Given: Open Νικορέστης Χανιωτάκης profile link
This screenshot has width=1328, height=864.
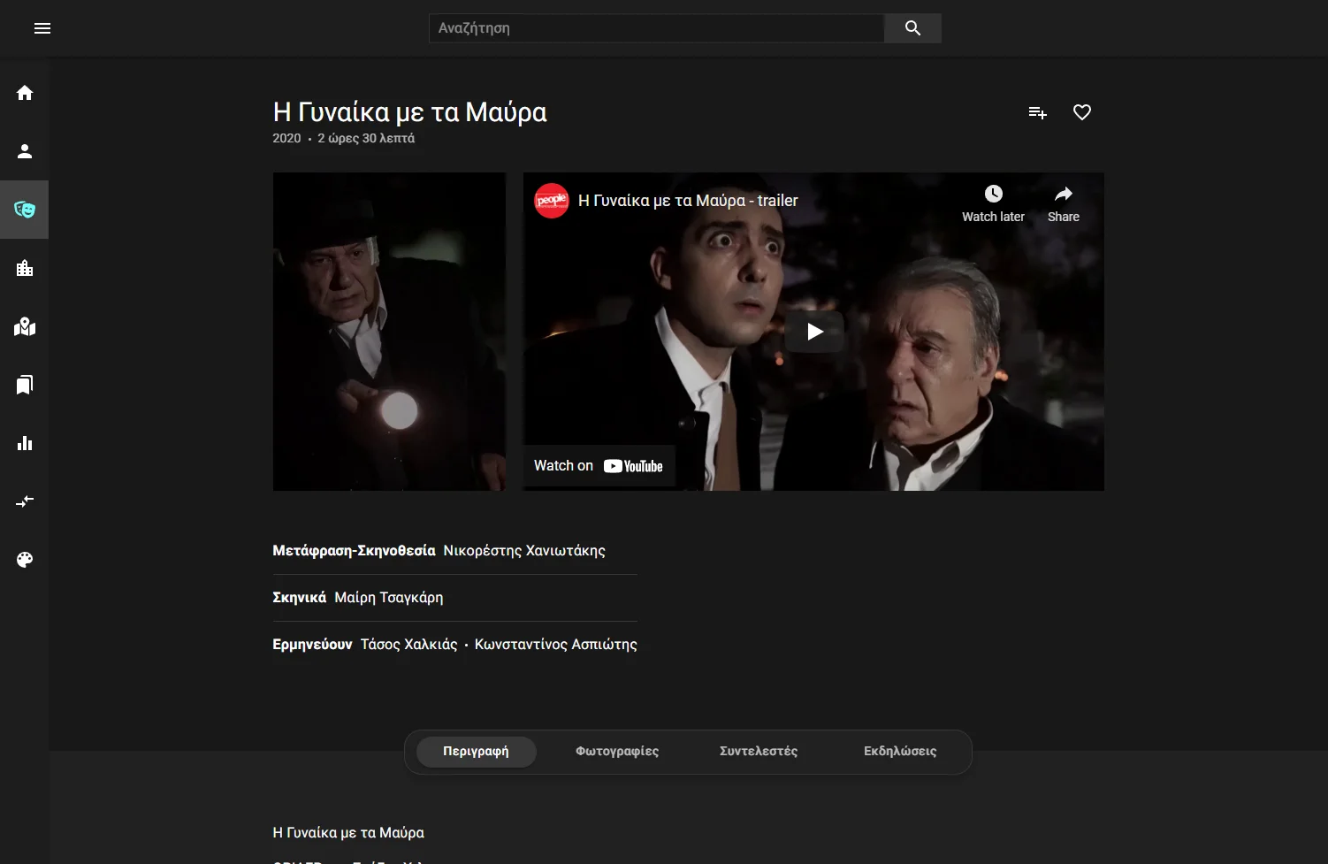Looking at the screenshot, I should [524, 551].
